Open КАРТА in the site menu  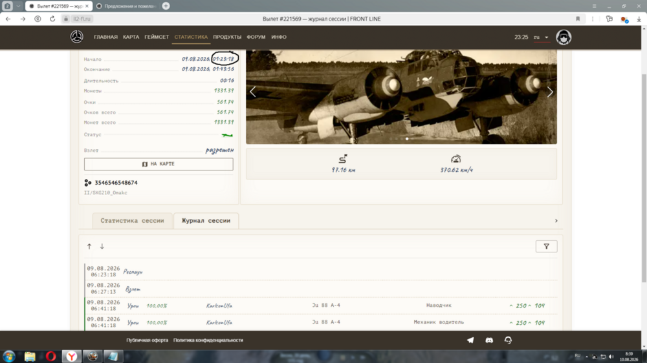[131, 37]
